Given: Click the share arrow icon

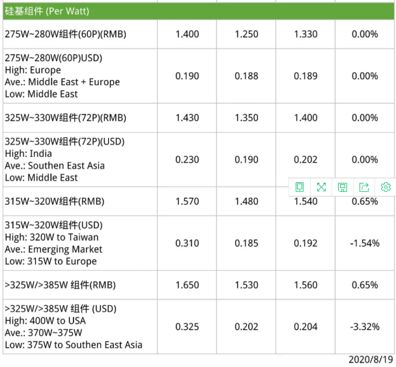Looking at the screenshot, I should click(x=364, y=187).
